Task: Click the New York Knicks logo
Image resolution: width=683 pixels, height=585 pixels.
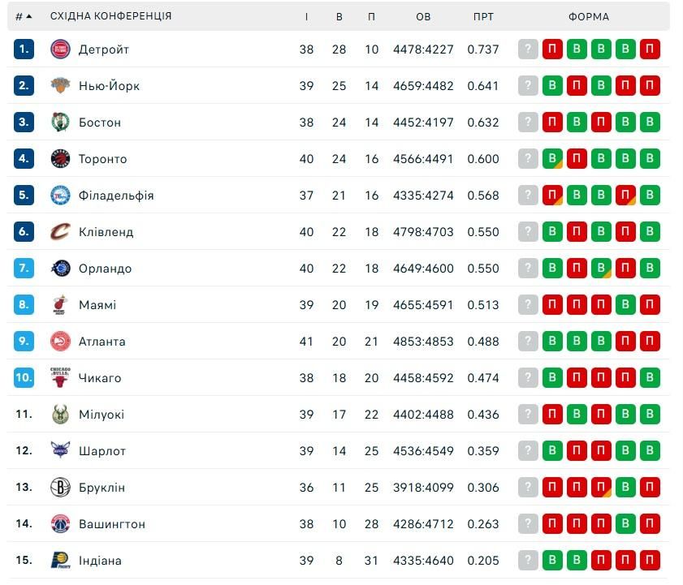Action: coord(61,86)
